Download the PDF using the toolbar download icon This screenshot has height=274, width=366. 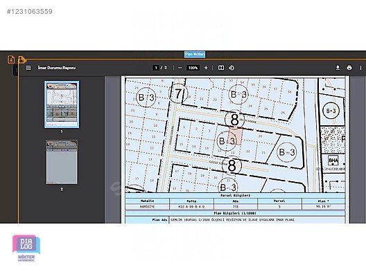338,68
